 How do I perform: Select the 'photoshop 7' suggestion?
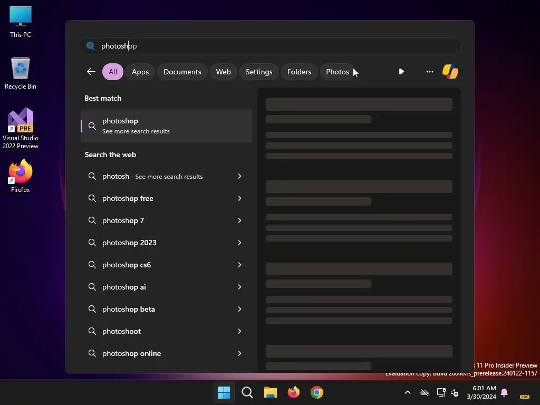pyautogui.click(x=166, y=220)
